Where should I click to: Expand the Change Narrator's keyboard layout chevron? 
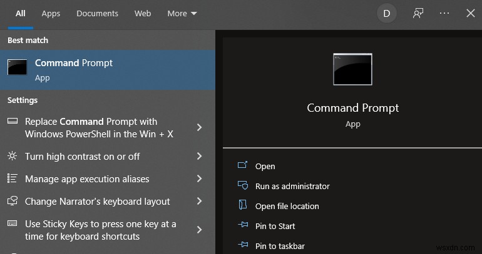199,202
